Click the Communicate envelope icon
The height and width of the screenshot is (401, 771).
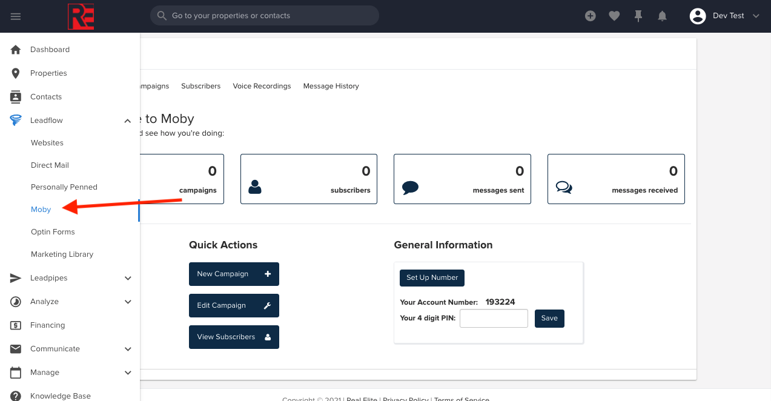[x=16, y=349]
